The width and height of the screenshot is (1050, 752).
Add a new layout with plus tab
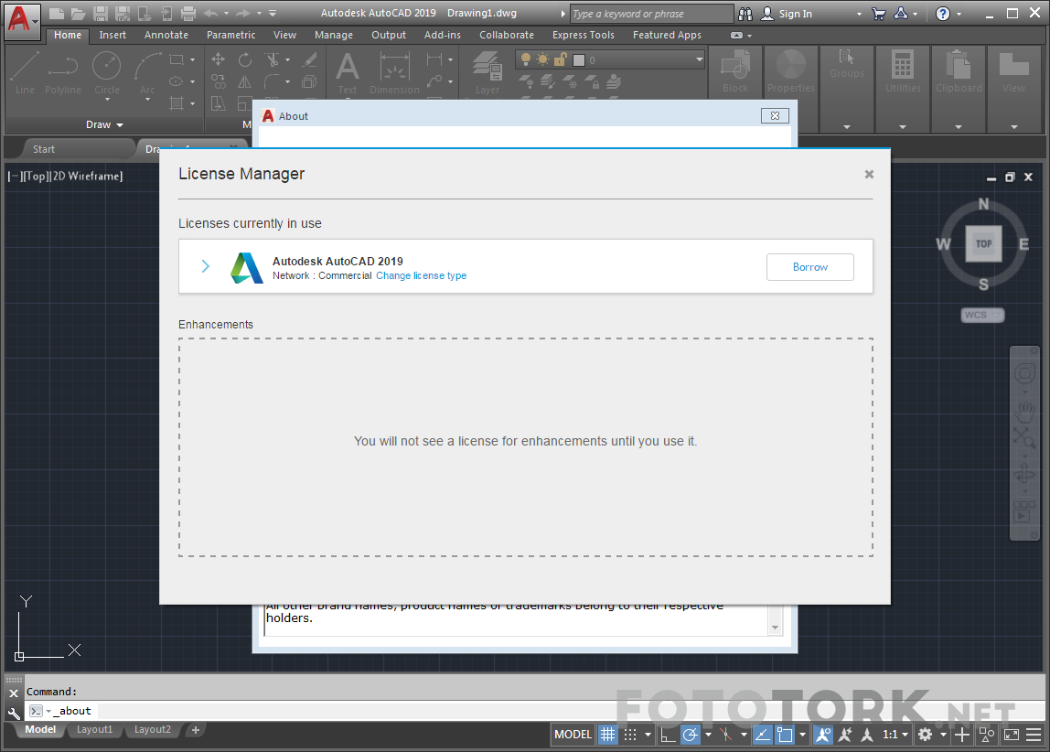point(196,730)
